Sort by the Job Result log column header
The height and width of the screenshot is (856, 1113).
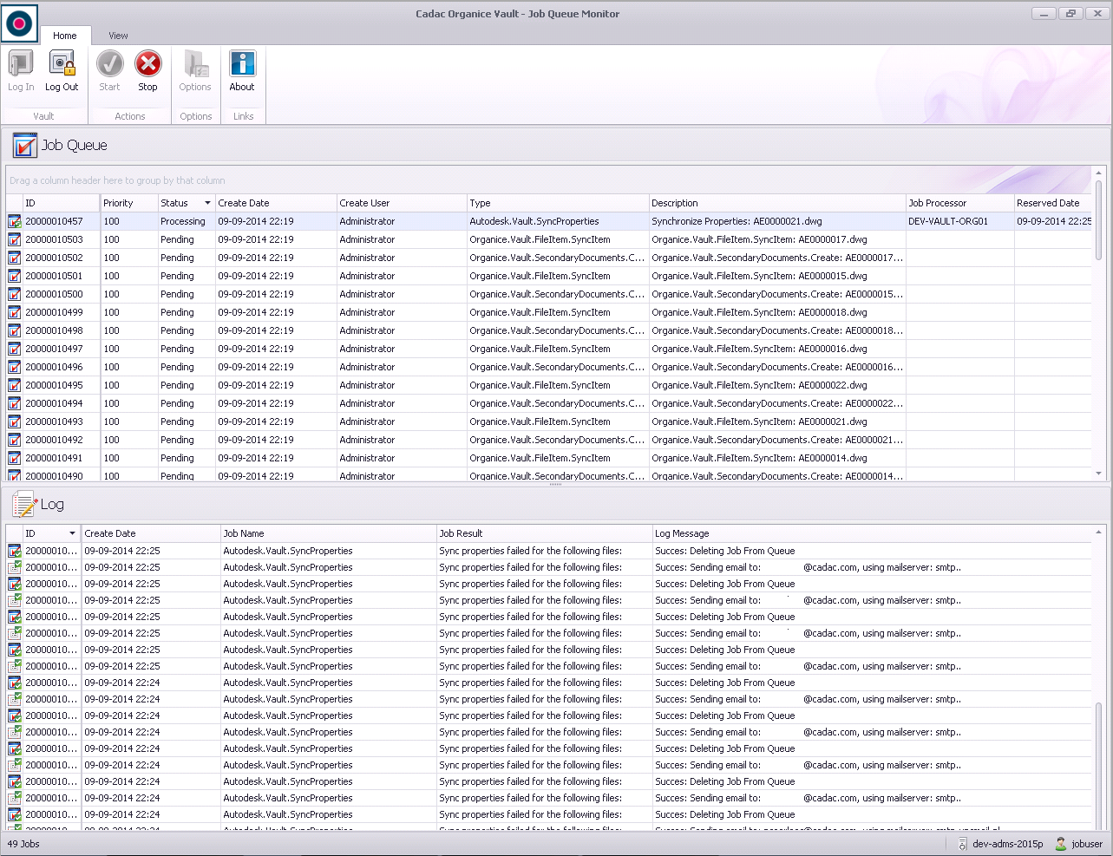pyautogui.click(x=544, y=533)
